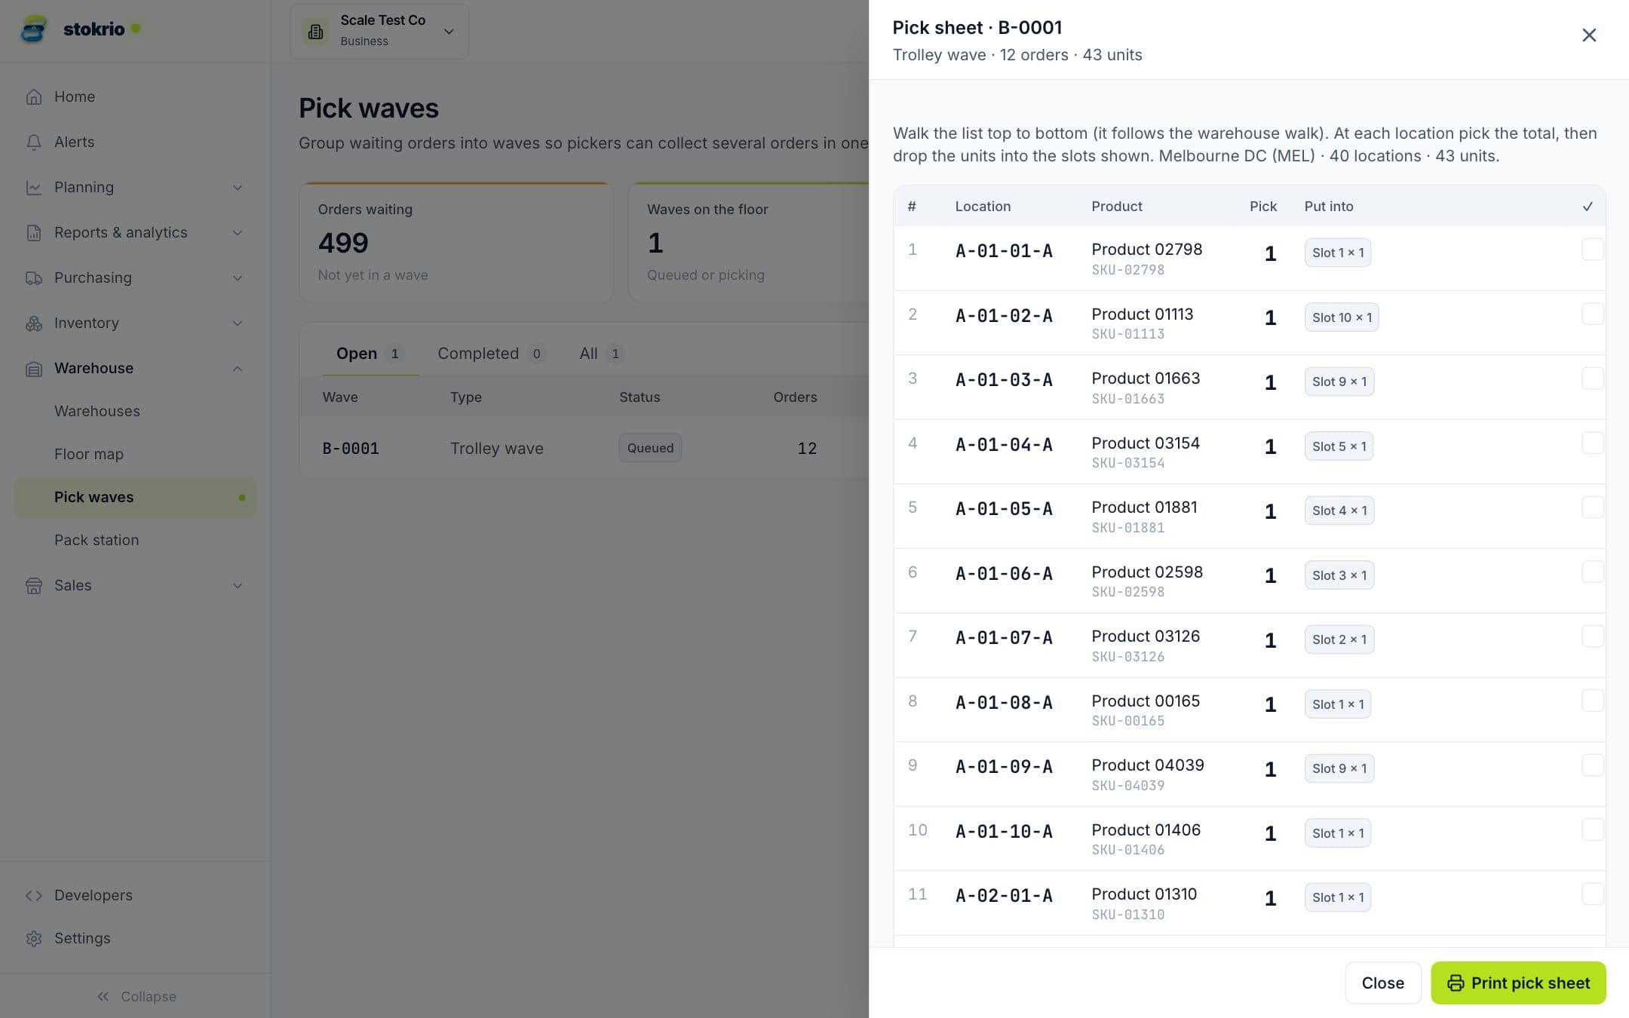This screenshot has height=1018, width=1629.
Task: Collapse the Warehouse section chevron
Action: coord(238,369)
